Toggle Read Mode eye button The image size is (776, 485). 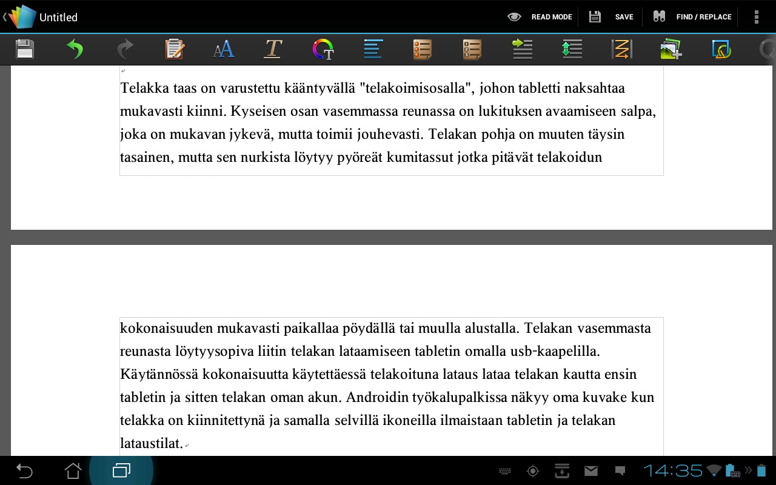[x=540, y=17]
